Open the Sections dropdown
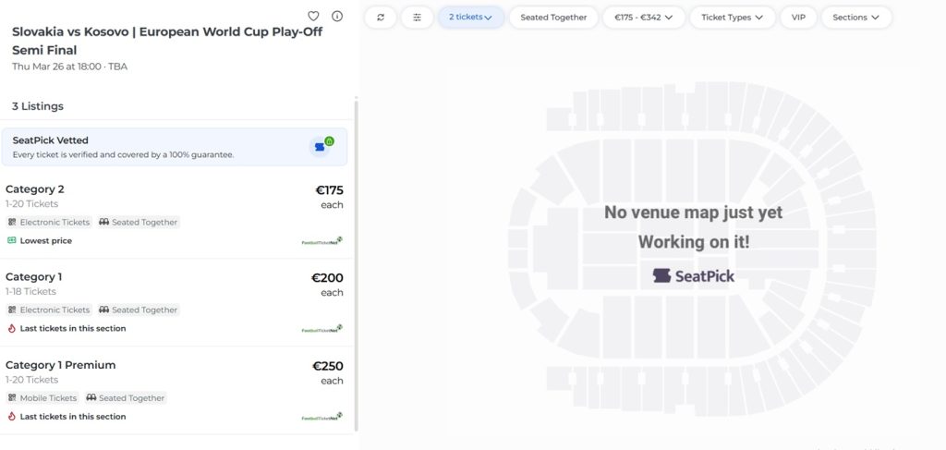Viewport: 946px width, 450px height. point(855,18)
